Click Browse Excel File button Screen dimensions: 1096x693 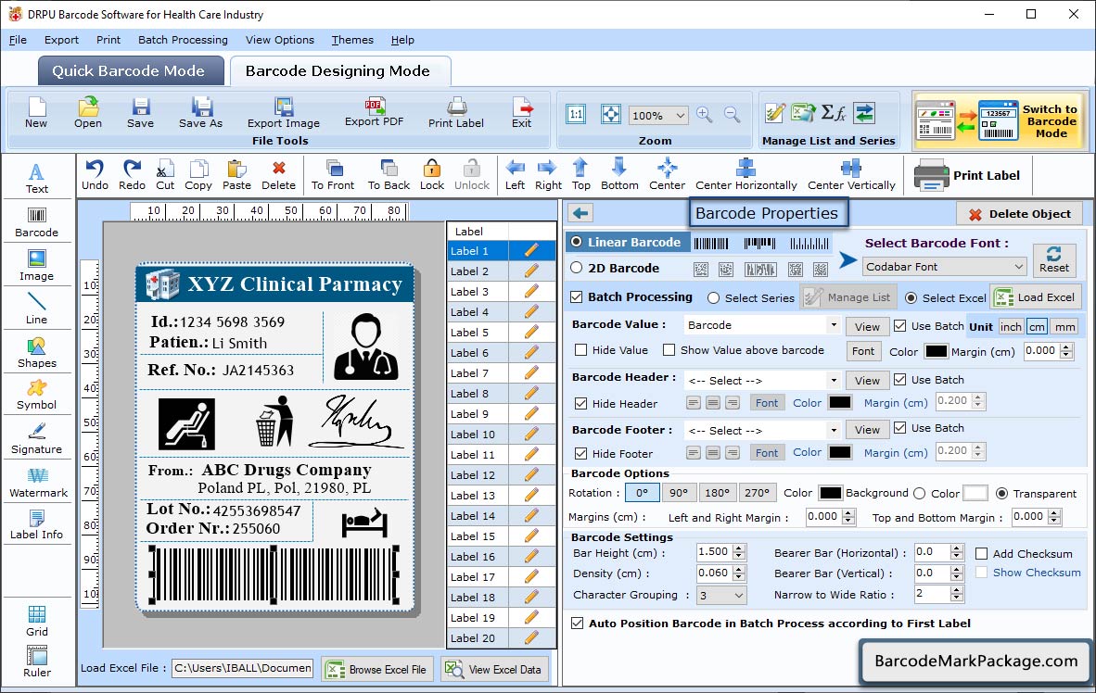click(x=377, y=669)
